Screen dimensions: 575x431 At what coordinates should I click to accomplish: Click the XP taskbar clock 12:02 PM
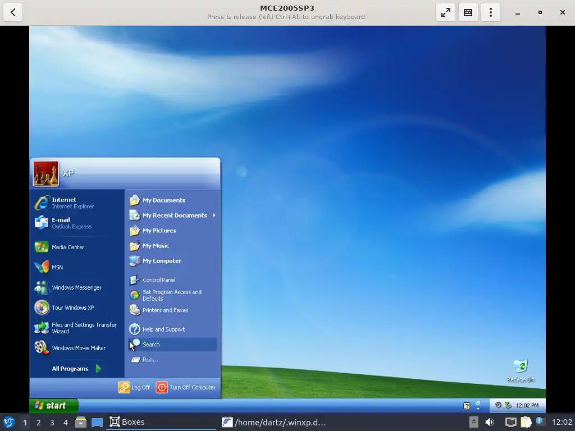[527, 405]
